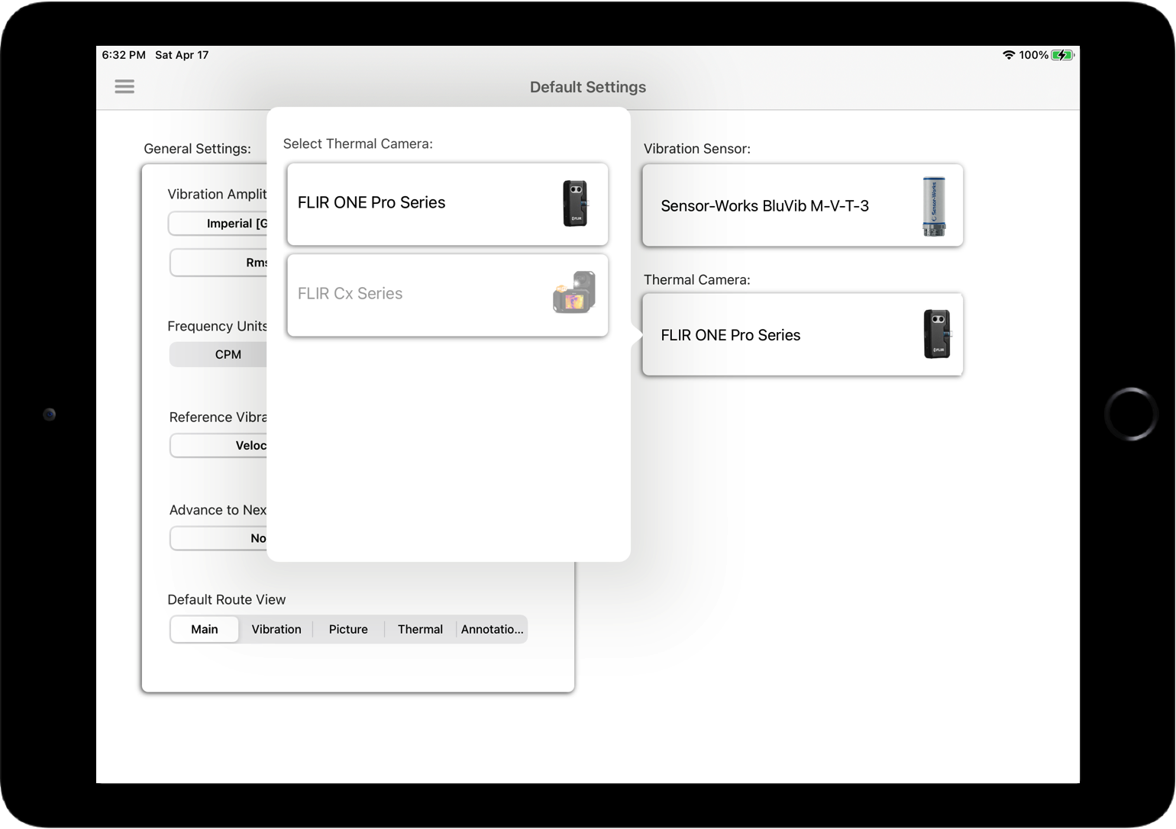Click the Default Settings title

coord(588,87)
